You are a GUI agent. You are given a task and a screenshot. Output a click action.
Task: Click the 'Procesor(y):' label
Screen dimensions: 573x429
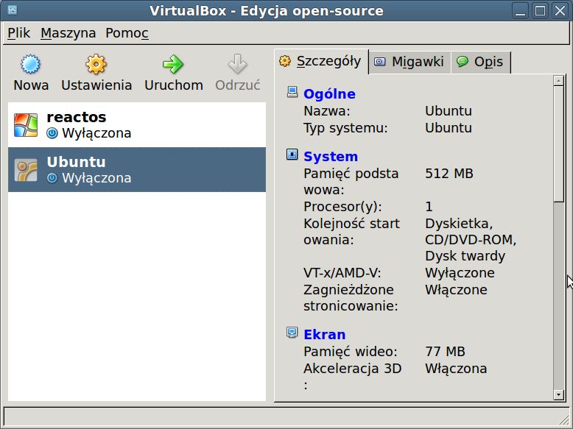342,207
